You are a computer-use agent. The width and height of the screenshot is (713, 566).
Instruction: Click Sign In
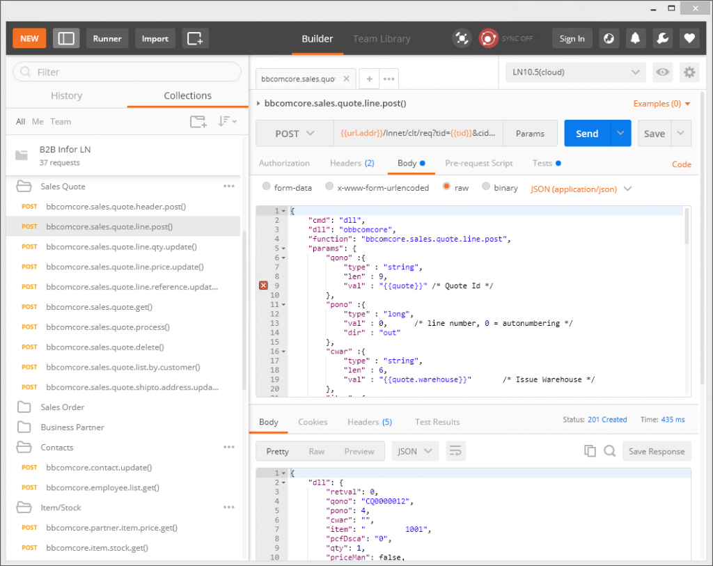point(572,39)
